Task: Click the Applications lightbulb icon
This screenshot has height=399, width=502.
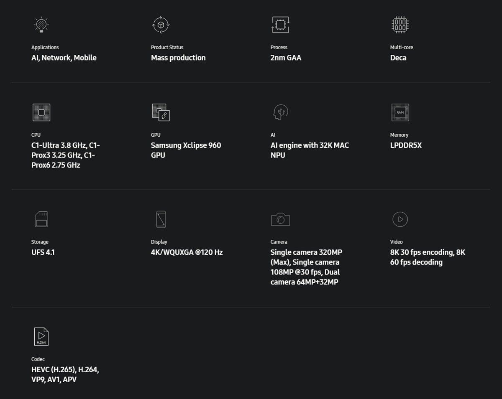Action: pyautogui.click(x=41, y=25)
